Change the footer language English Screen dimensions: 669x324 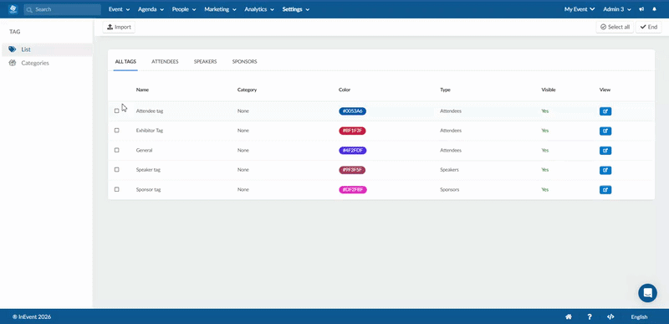coord(639,317)
